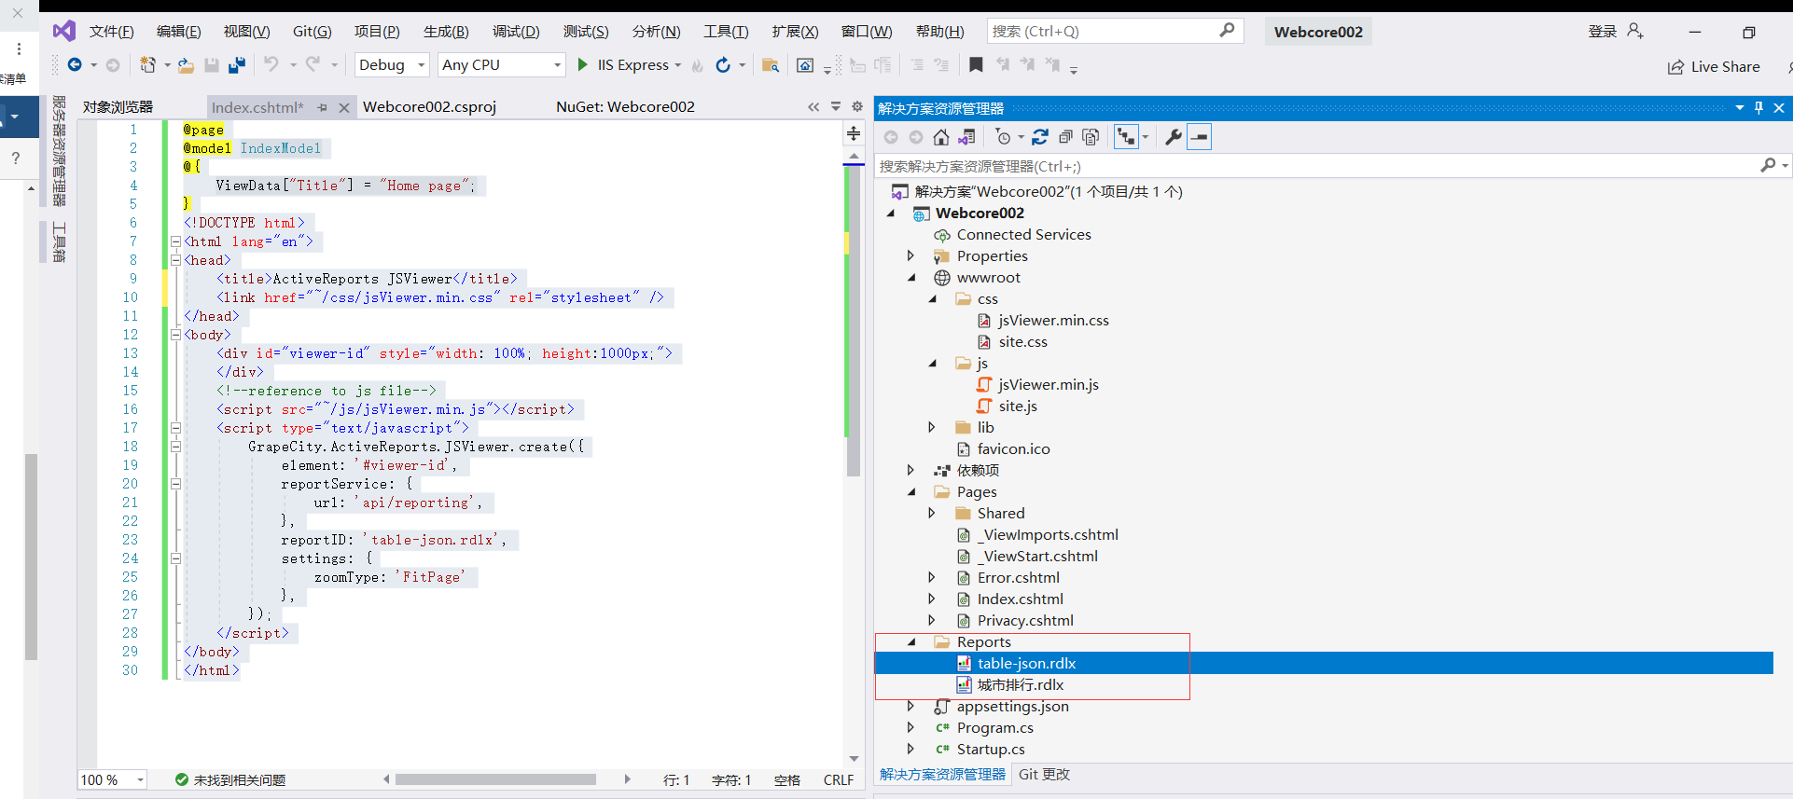Viewport: 1793px width, 799px height.
Task: Toggle Show All Files icon
Action: click(1091, 137)
